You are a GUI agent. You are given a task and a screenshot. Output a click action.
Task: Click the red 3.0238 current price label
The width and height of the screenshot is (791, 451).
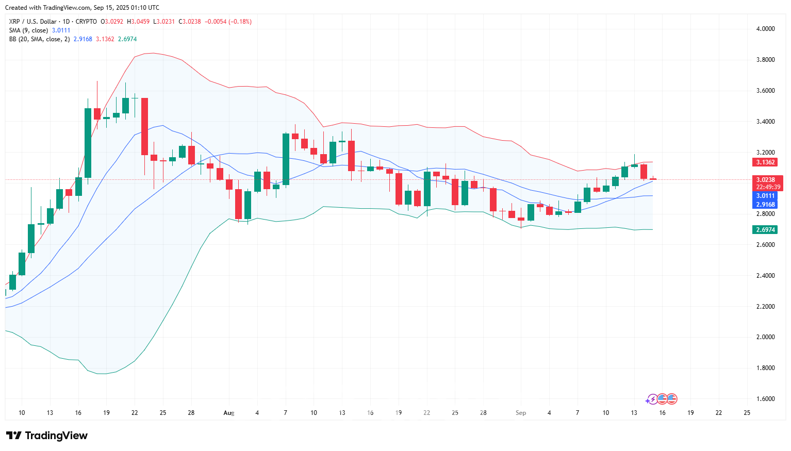[765, 180]
